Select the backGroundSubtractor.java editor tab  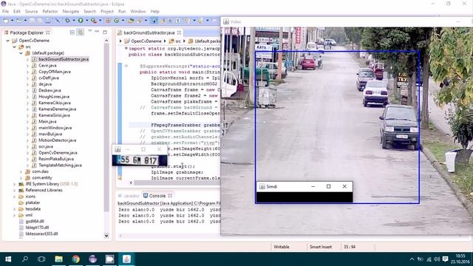coord(149,33)
